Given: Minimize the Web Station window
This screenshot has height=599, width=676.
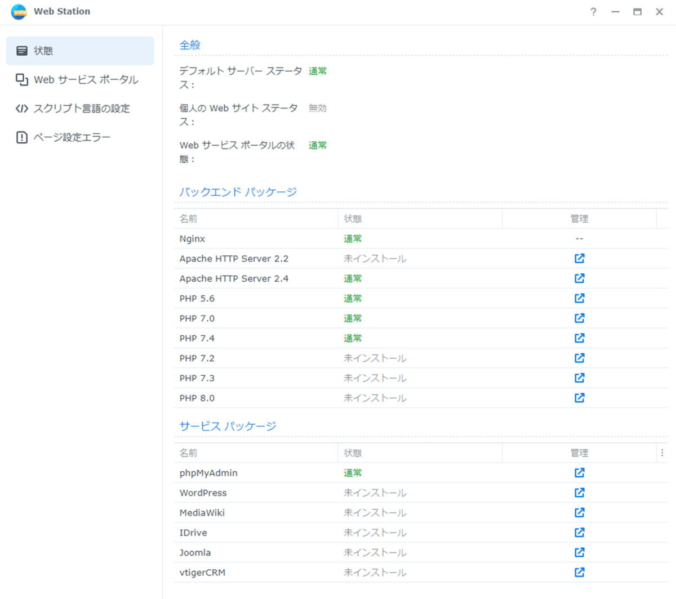Looking at the screenshot, I should [615, 12].
